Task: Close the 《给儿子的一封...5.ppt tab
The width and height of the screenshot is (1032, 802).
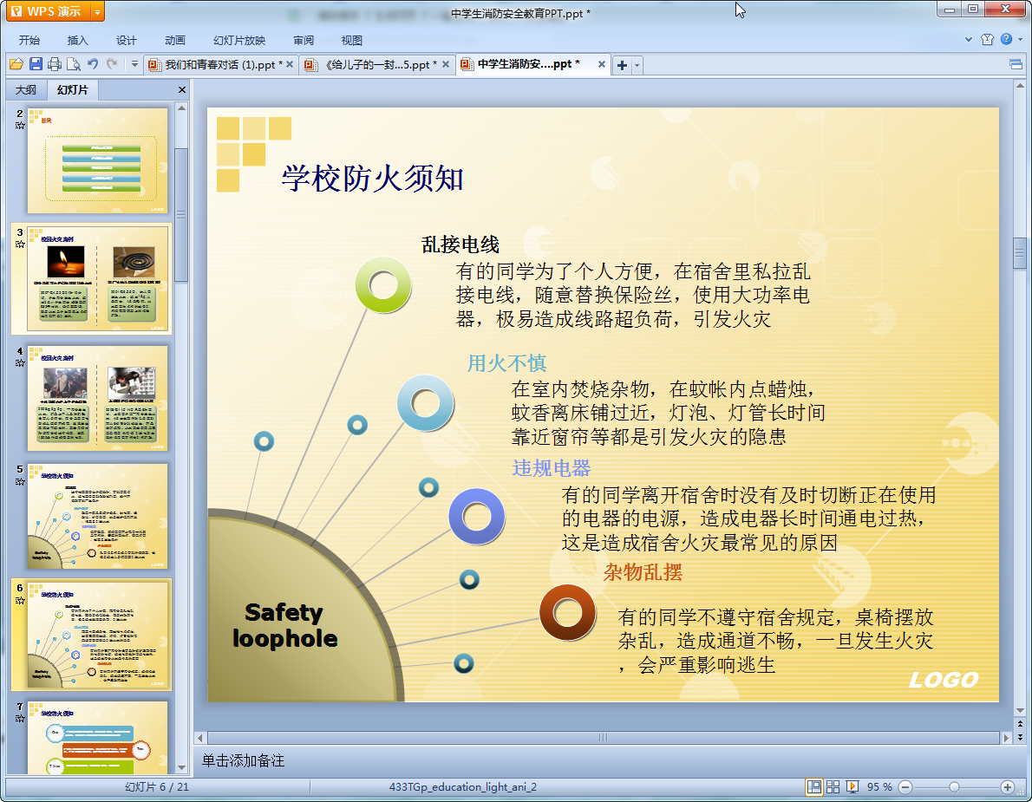Action: point(446,64)
